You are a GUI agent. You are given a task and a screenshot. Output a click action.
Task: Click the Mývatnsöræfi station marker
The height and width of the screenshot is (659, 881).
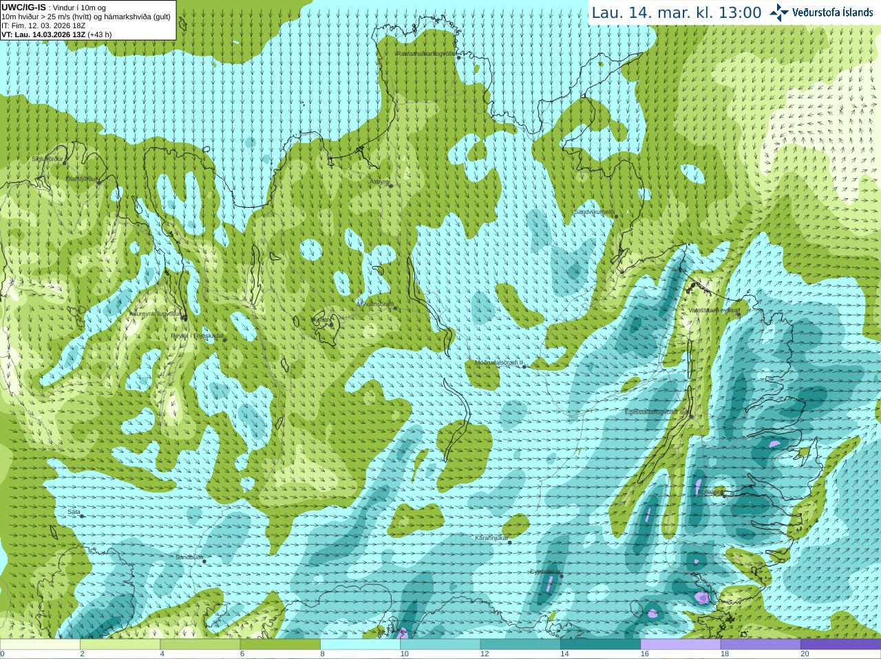coord(395,308)
